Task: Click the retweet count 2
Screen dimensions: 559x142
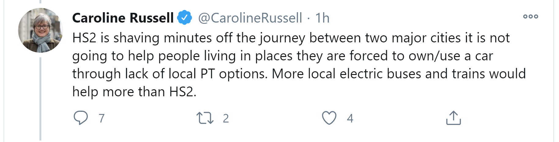Action: click(226, 118)
